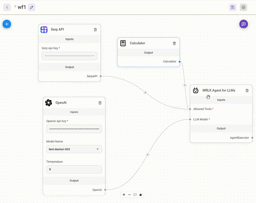Image resolution: width=256 pixels, height=203 pixels.
Task: Zoom in with the plus control
Action: coord(124,195)
